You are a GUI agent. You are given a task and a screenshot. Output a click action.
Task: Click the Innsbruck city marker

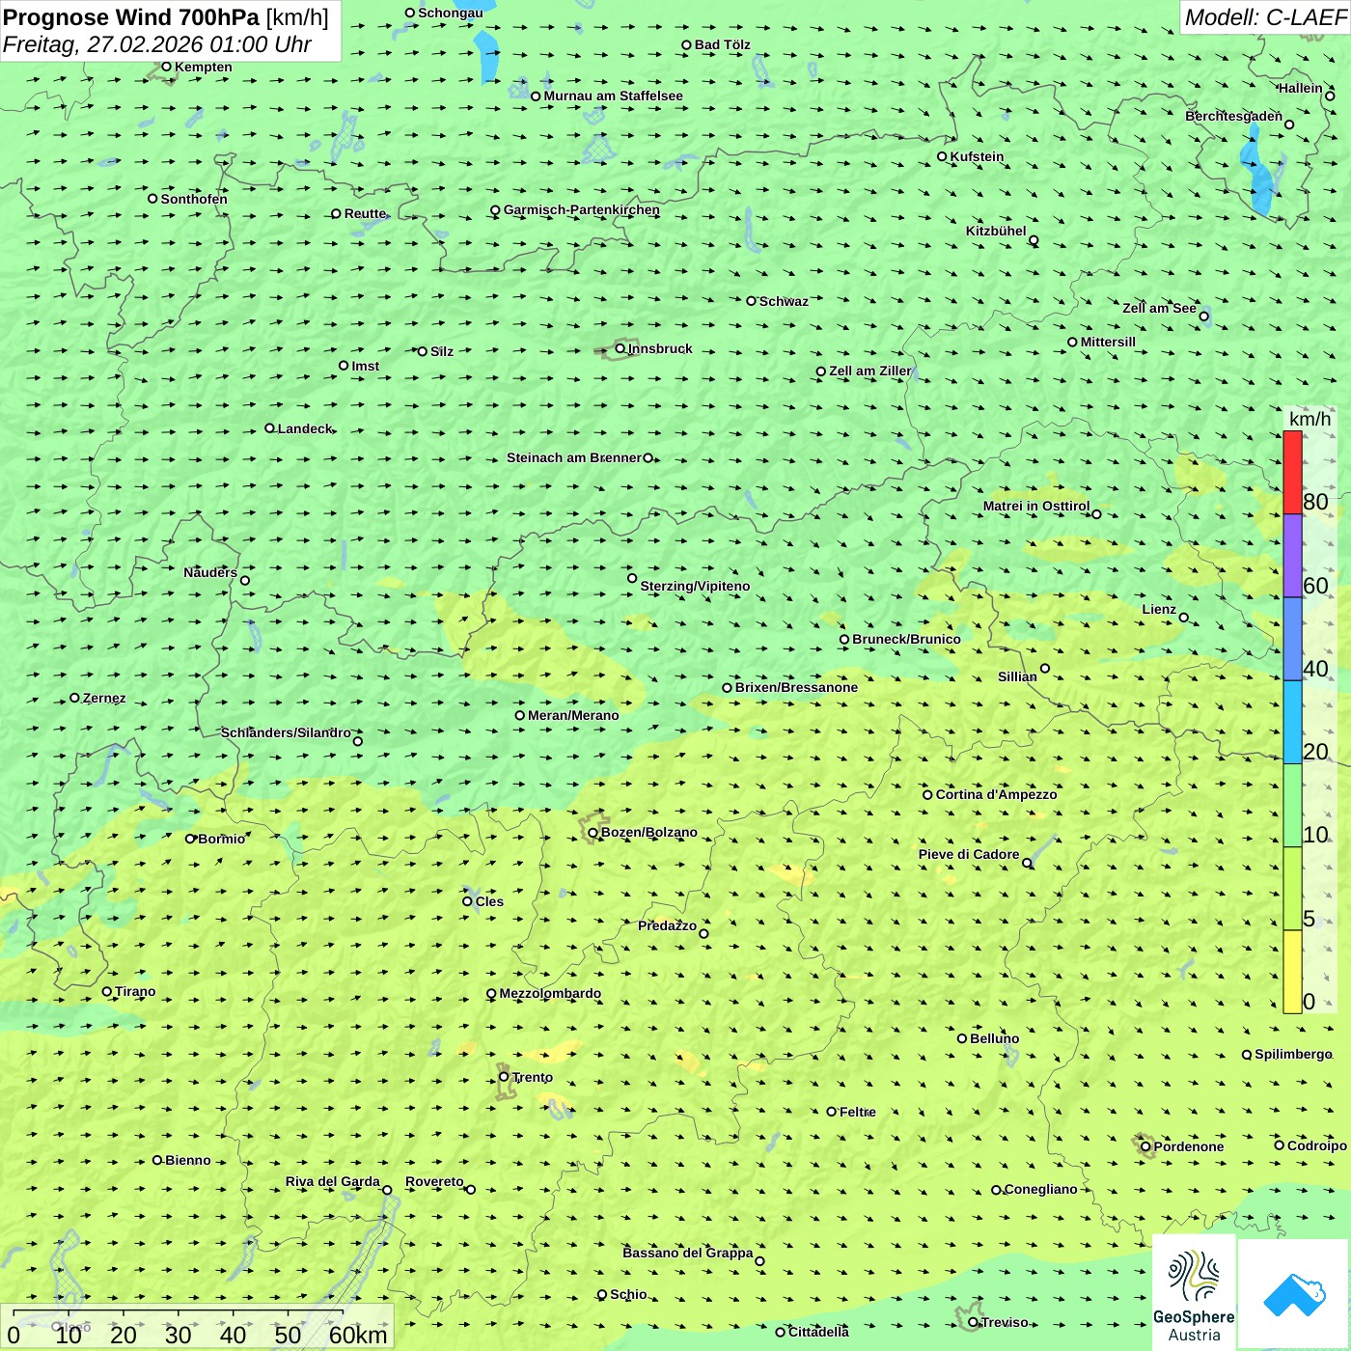click(620, 348)
